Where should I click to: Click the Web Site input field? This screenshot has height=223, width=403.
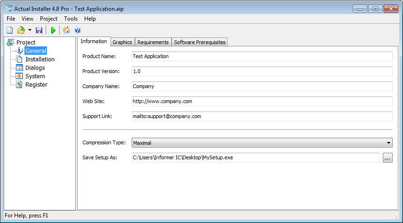262,101
